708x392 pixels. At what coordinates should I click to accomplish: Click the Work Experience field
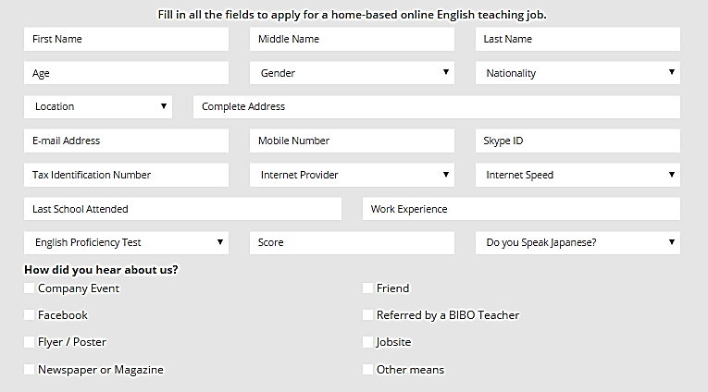(521, 209)
